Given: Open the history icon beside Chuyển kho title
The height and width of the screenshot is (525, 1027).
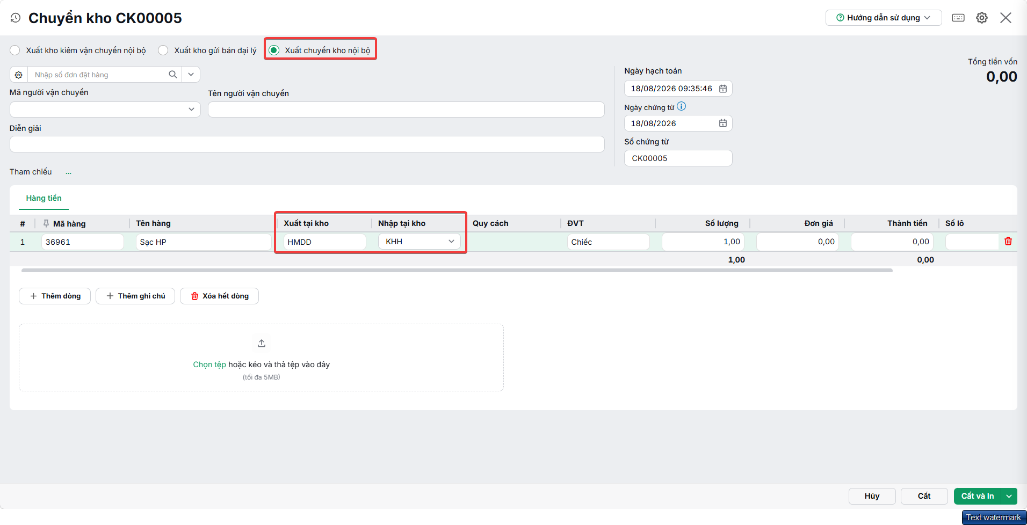Looking at the screenshot, I should point(16,18).
